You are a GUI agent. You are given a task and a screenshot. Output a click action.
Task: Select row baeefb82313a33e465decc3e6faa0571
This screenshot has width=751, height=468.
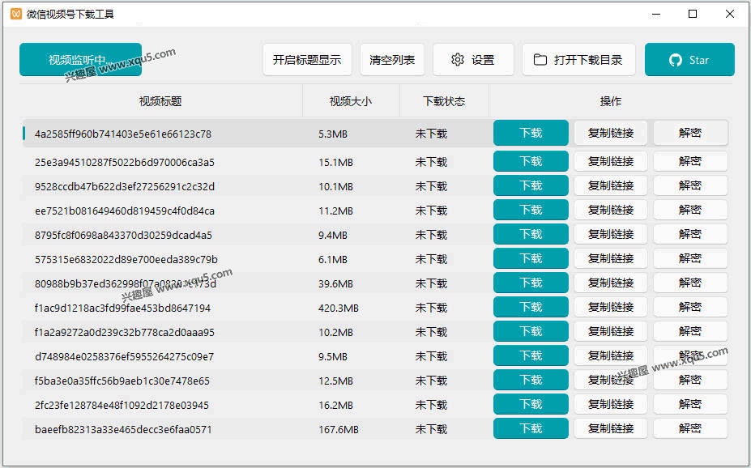click(x=376, y=429)
